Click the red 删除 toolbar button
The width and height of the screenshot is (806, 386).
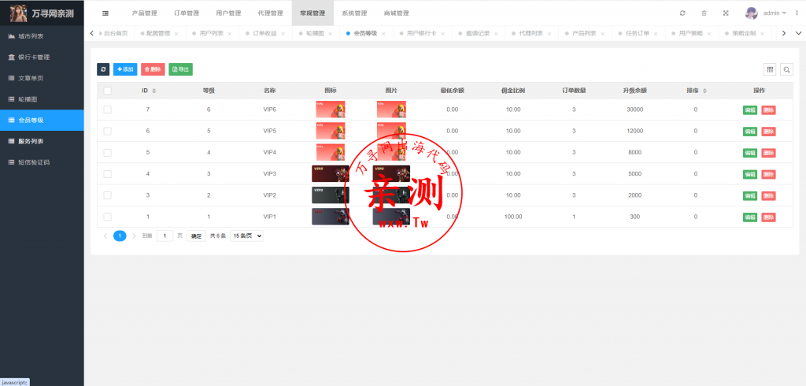click(153, 69)
